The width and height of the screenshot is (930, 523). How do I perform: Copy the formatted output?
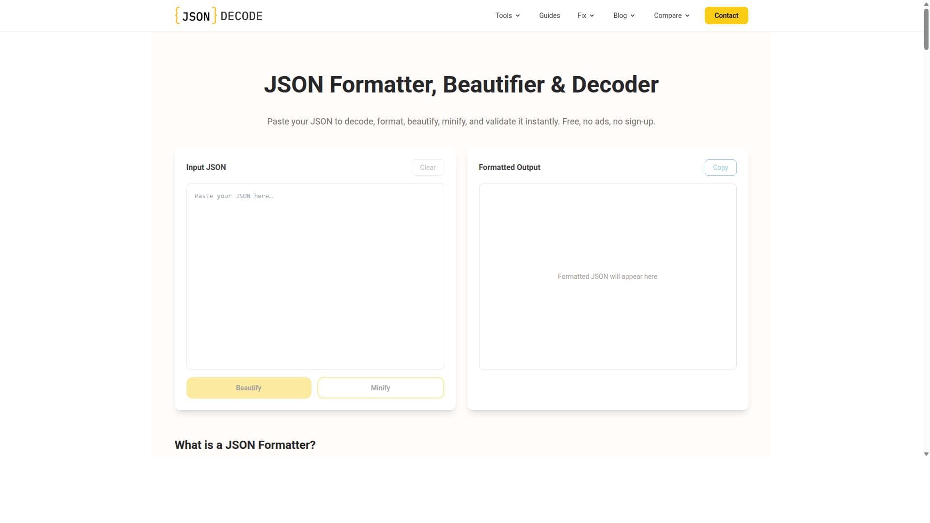click(720, 168)
